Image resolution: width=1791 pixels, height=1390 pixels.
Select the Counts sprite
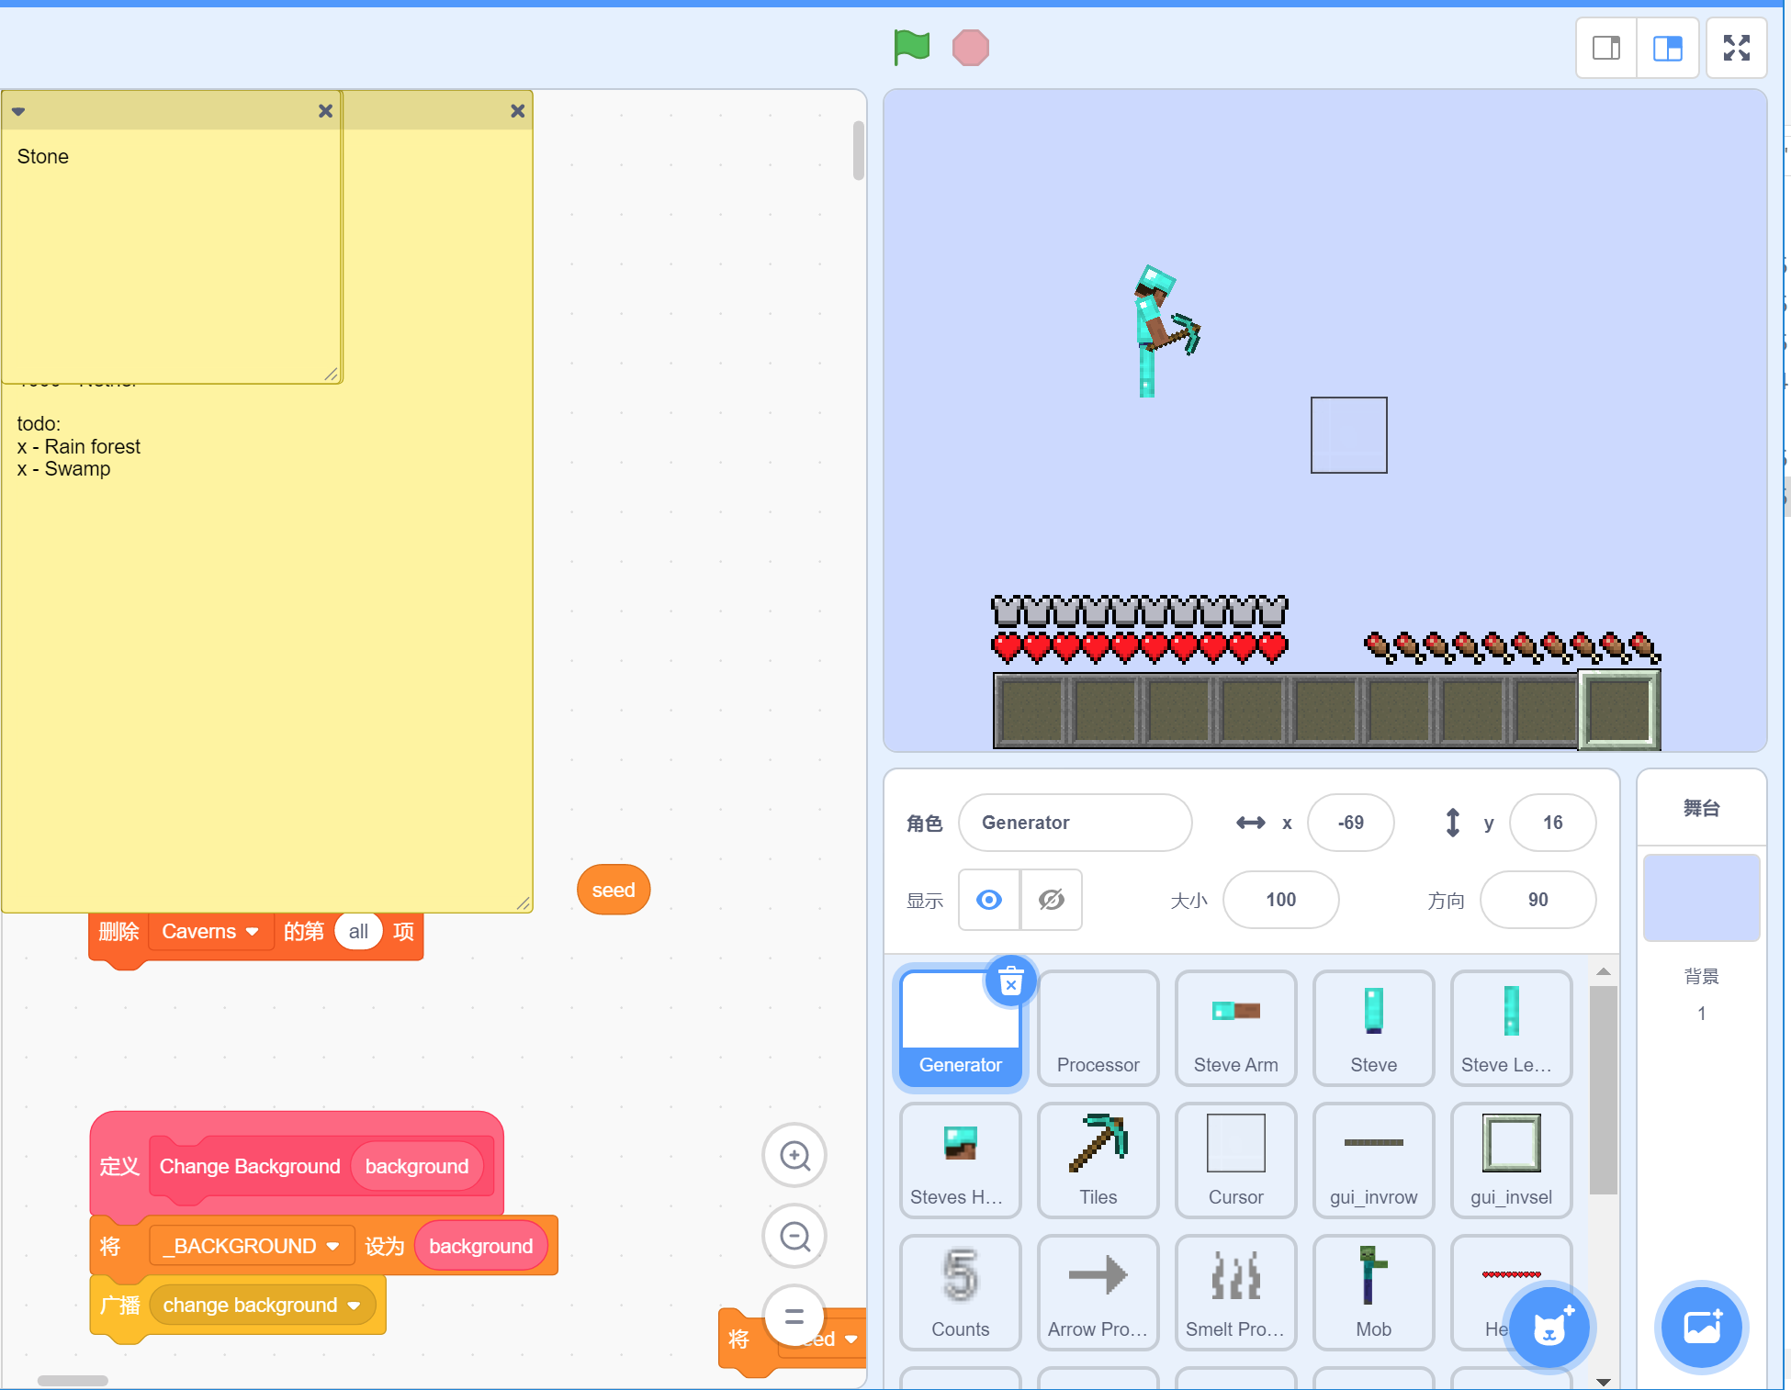click(x=960, y=1294)
